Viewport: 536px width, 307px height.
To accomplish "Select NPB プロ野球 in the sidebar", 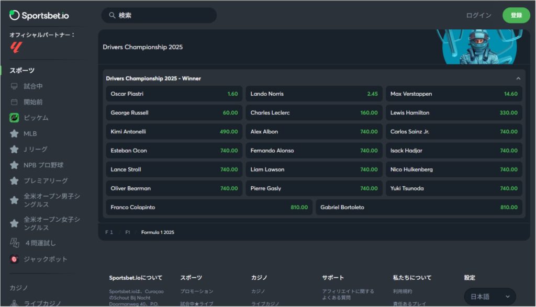I will pos(43,165).
